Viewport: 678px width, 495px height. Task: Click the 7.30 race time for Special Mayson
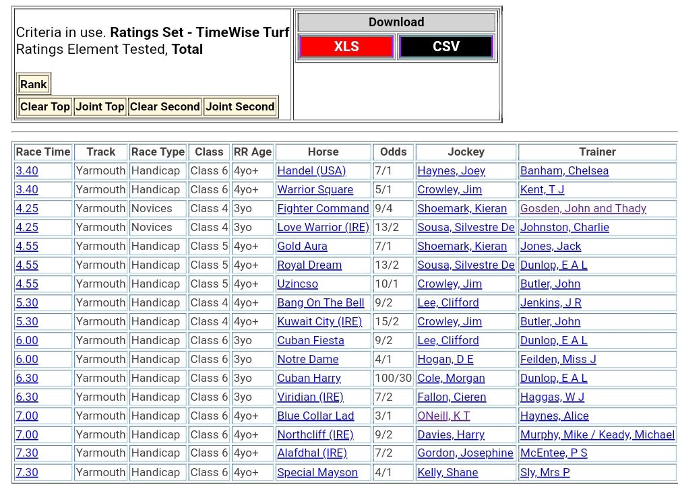coord(27,473)
